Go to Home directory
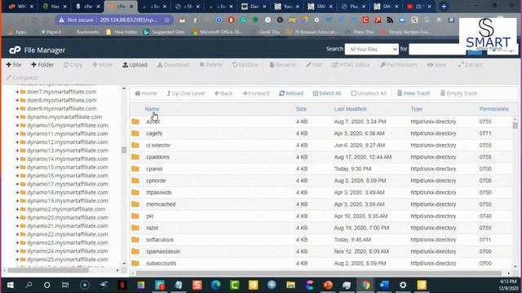The image size is (522, 293). point(146,94)
